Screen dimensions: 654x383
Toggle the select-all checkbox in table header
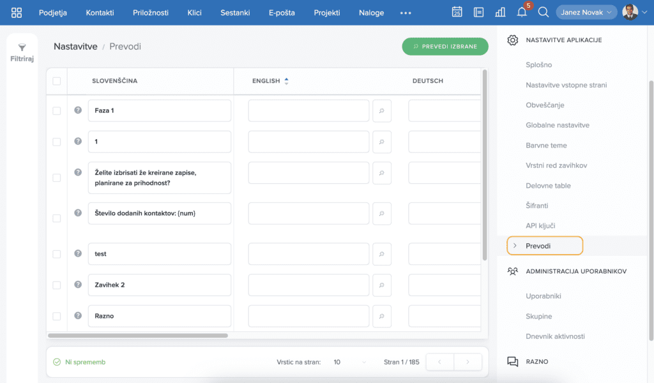coord(57,81)
